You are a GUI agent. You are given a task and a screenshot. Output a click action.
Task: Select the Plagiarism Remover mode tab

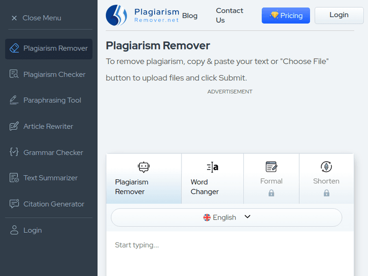(144, 178)
